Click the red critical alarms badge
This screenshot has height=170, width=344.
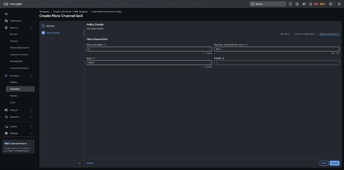316,4
